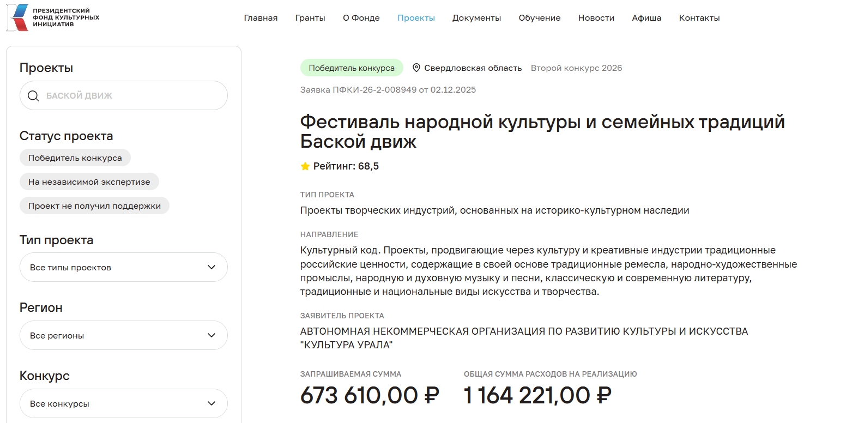Click the search magnifier icon
846x423 pixels.
[33, 96]
